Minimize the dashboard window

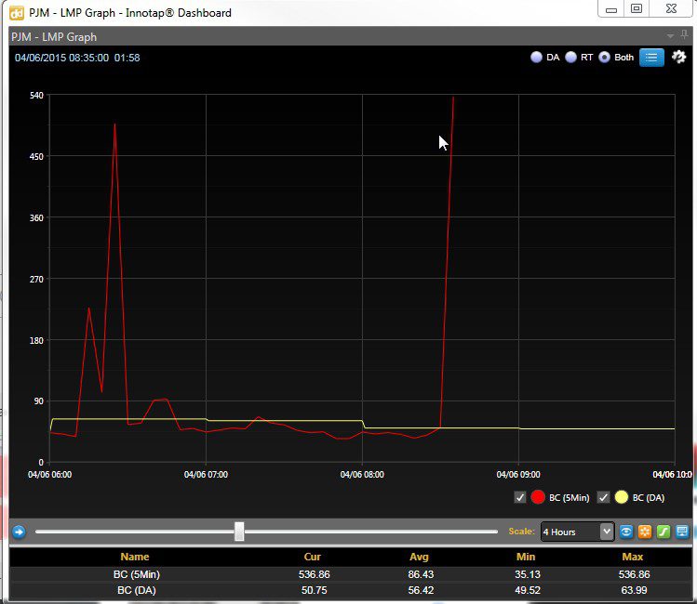pos(611,9)
